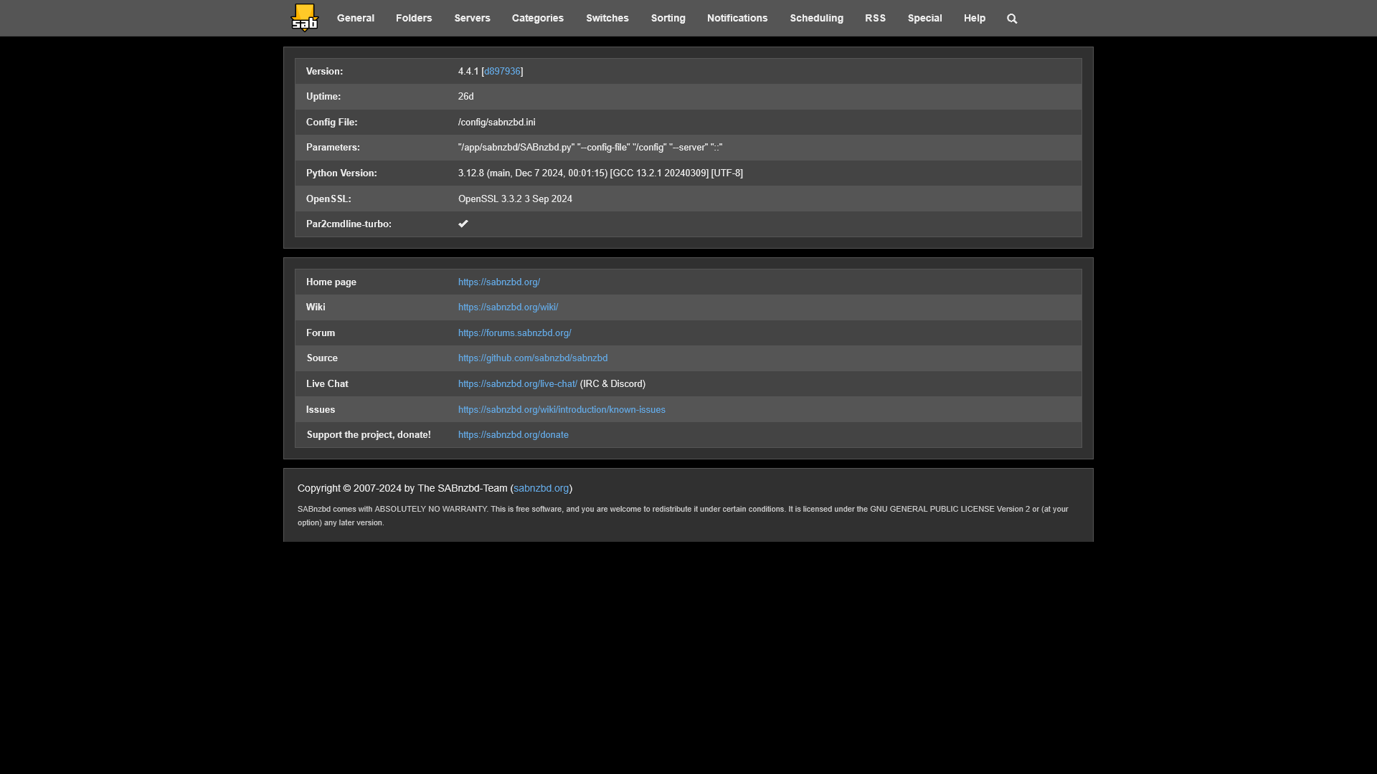Viewport: 1377px width, 774px height.
Task: Click the Python version value 3.12.8
Action: pyautogui.click(x=600, y=173)
